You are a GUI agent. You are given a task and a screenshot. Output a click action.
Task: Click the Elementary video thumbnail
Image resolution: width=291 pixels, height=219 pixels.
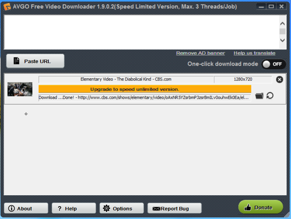point(20,89)
